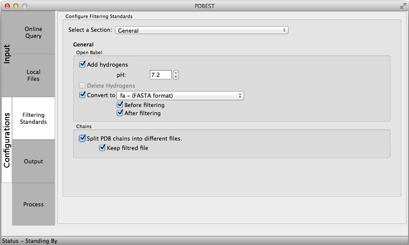Open the Output configuration tab
Image resolution: width=409 pixels, height=245 pixels.
34,162
